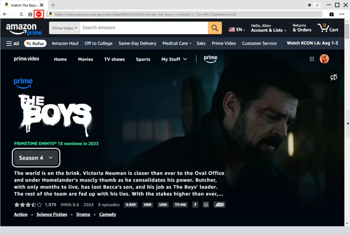Viewport: 350px width, 235px height.
Task: Open the EN language selector
Action: coord(237,29)
